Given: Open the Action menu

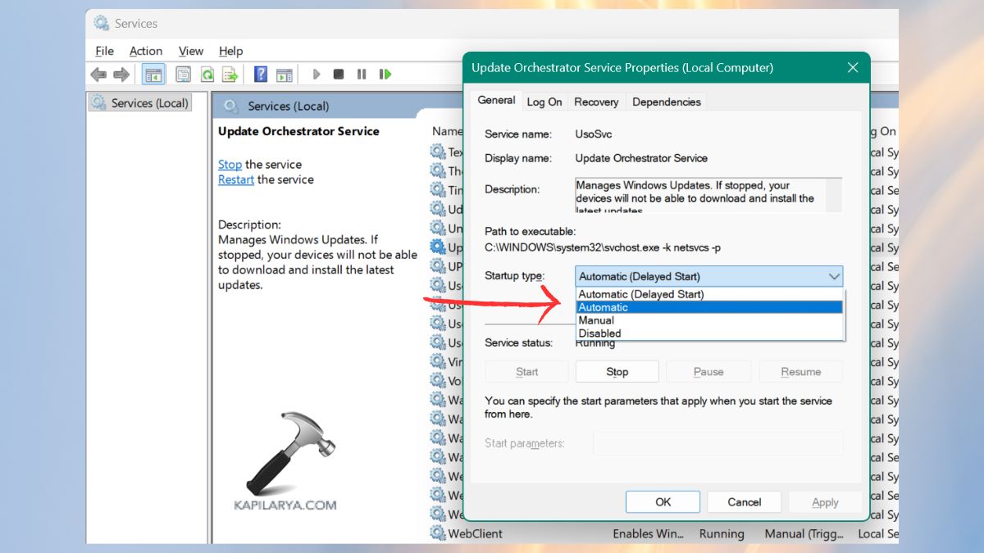Looking at the screenshot, I should pyautogui.click(x=145, y=51).
